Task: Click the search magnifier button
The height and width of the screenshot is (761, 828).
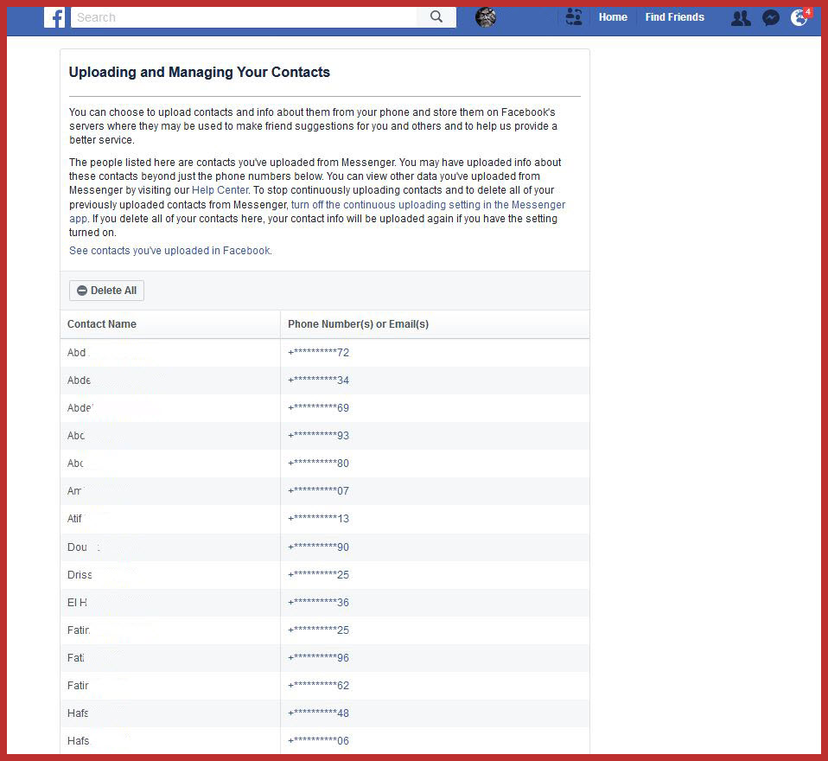Action: pos(436,17)
